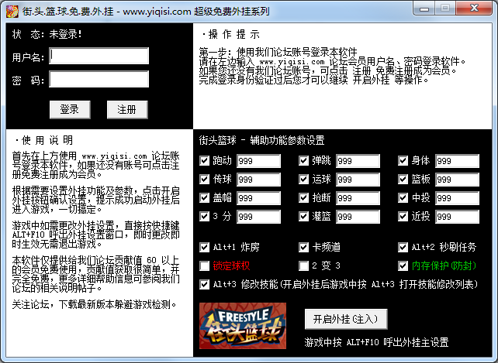Click the 运球 value field 999
The image size is (498, 363).
(x=358, y=180)
